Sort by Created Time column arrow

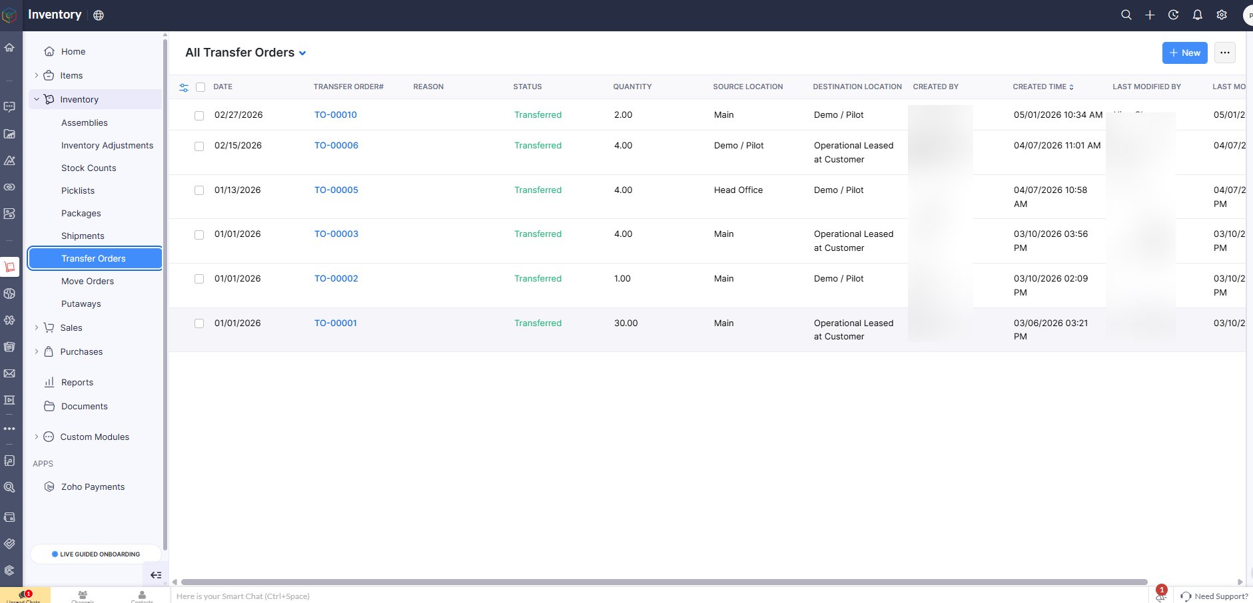1071,87
